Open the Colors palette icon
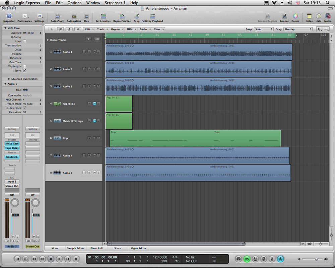Image resolution: width=335 pixels, height=268 pixels. click(x=295, y=16)
